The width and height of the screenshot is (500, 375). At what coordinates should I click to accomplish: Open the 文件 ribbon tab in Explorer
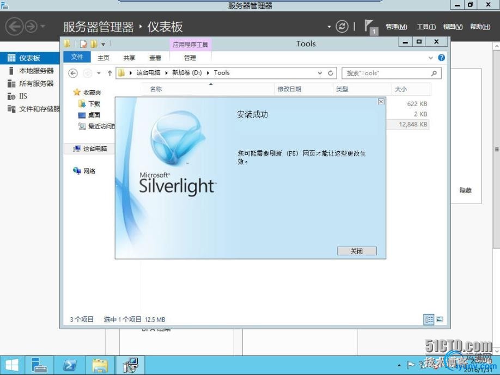point(77,57)
